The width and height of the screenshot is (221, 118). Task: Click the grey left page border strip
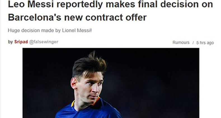pos(1,59)
